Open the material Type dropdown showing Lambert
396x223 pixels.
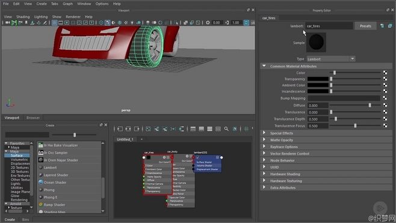[331, 59]
